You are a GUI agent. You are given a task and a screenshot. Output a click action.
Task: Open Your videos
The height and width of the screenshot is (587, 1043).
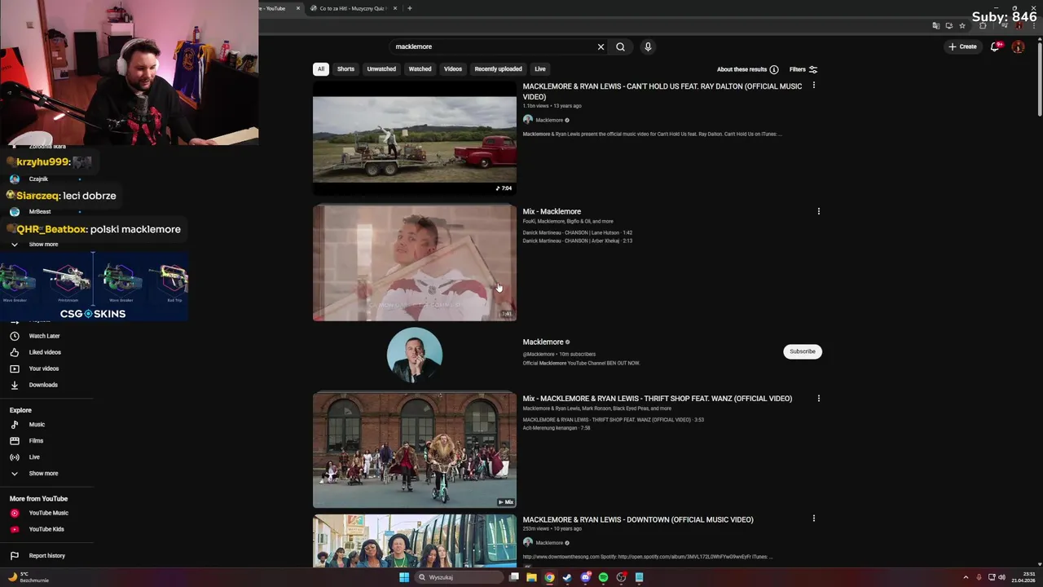tap(43, 369)
